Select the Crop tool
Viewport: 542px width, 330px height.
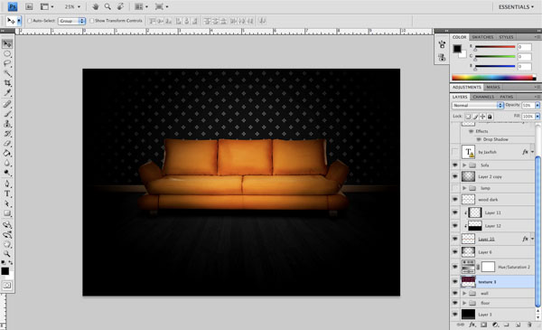(7, 83)
